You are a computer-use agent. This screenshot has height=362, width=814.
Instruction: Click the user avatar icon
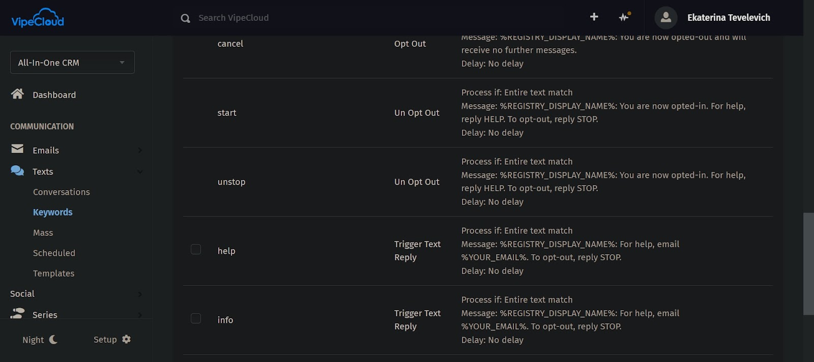(665, 18)
